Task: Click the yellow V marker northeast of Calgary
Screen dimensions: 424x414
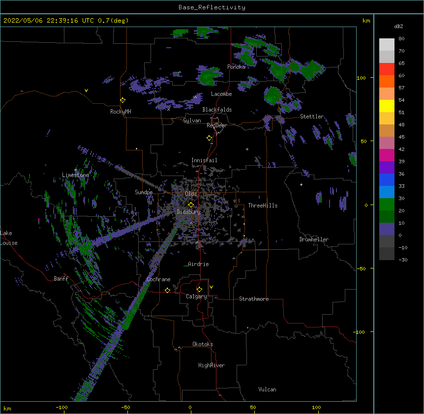Action: click(211, 287)
